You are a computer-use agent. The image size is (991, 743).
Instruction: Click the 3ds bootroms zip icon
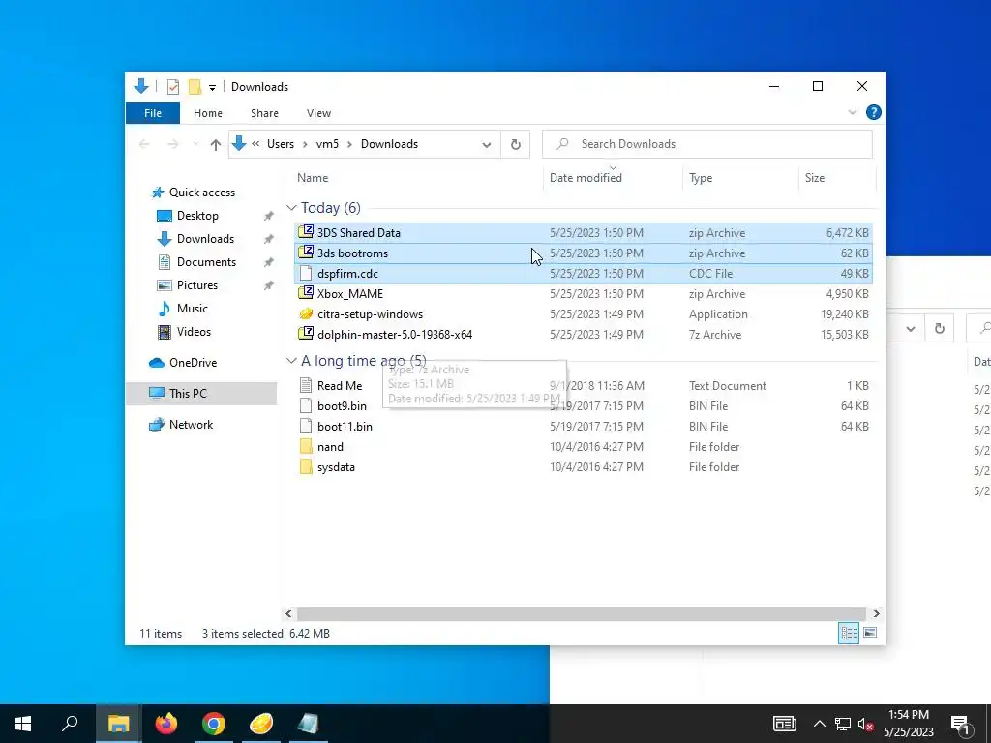[x=306, y=253]
